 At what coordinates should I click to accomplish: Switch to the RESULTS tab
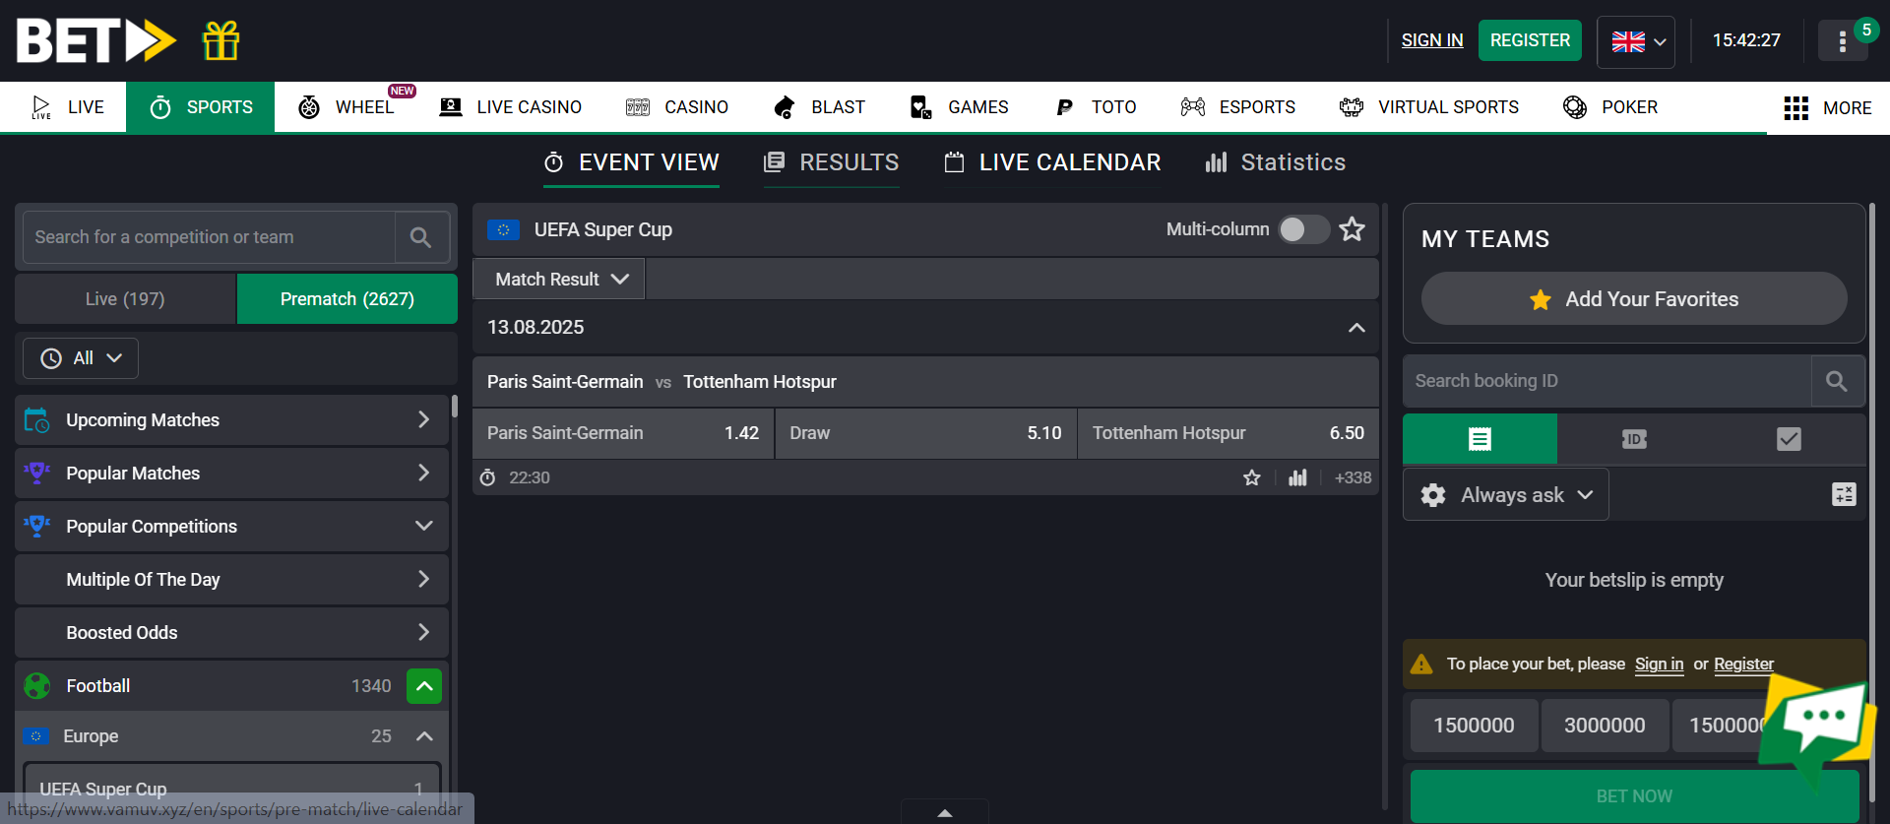[x=831, y=162]
